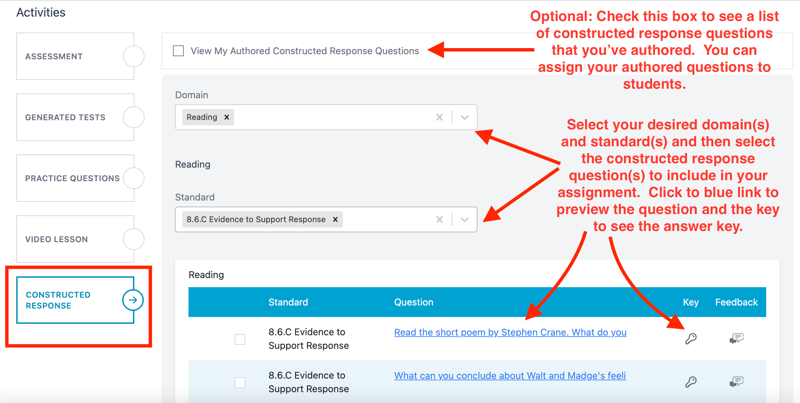Open answer key for Stephen Crane question
This screenshot has height=403, width=800.
click(691, 338)
